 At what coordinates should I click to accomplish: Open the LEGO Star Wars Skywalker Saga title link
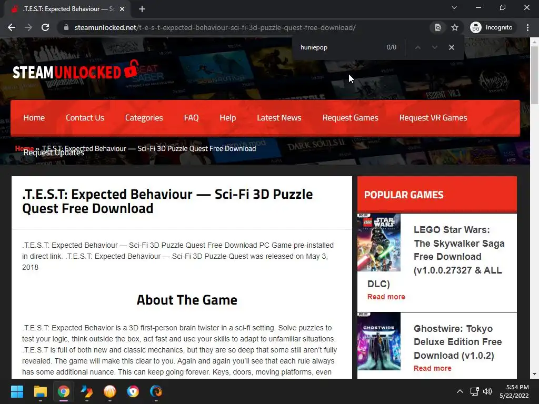click(459, 250)
